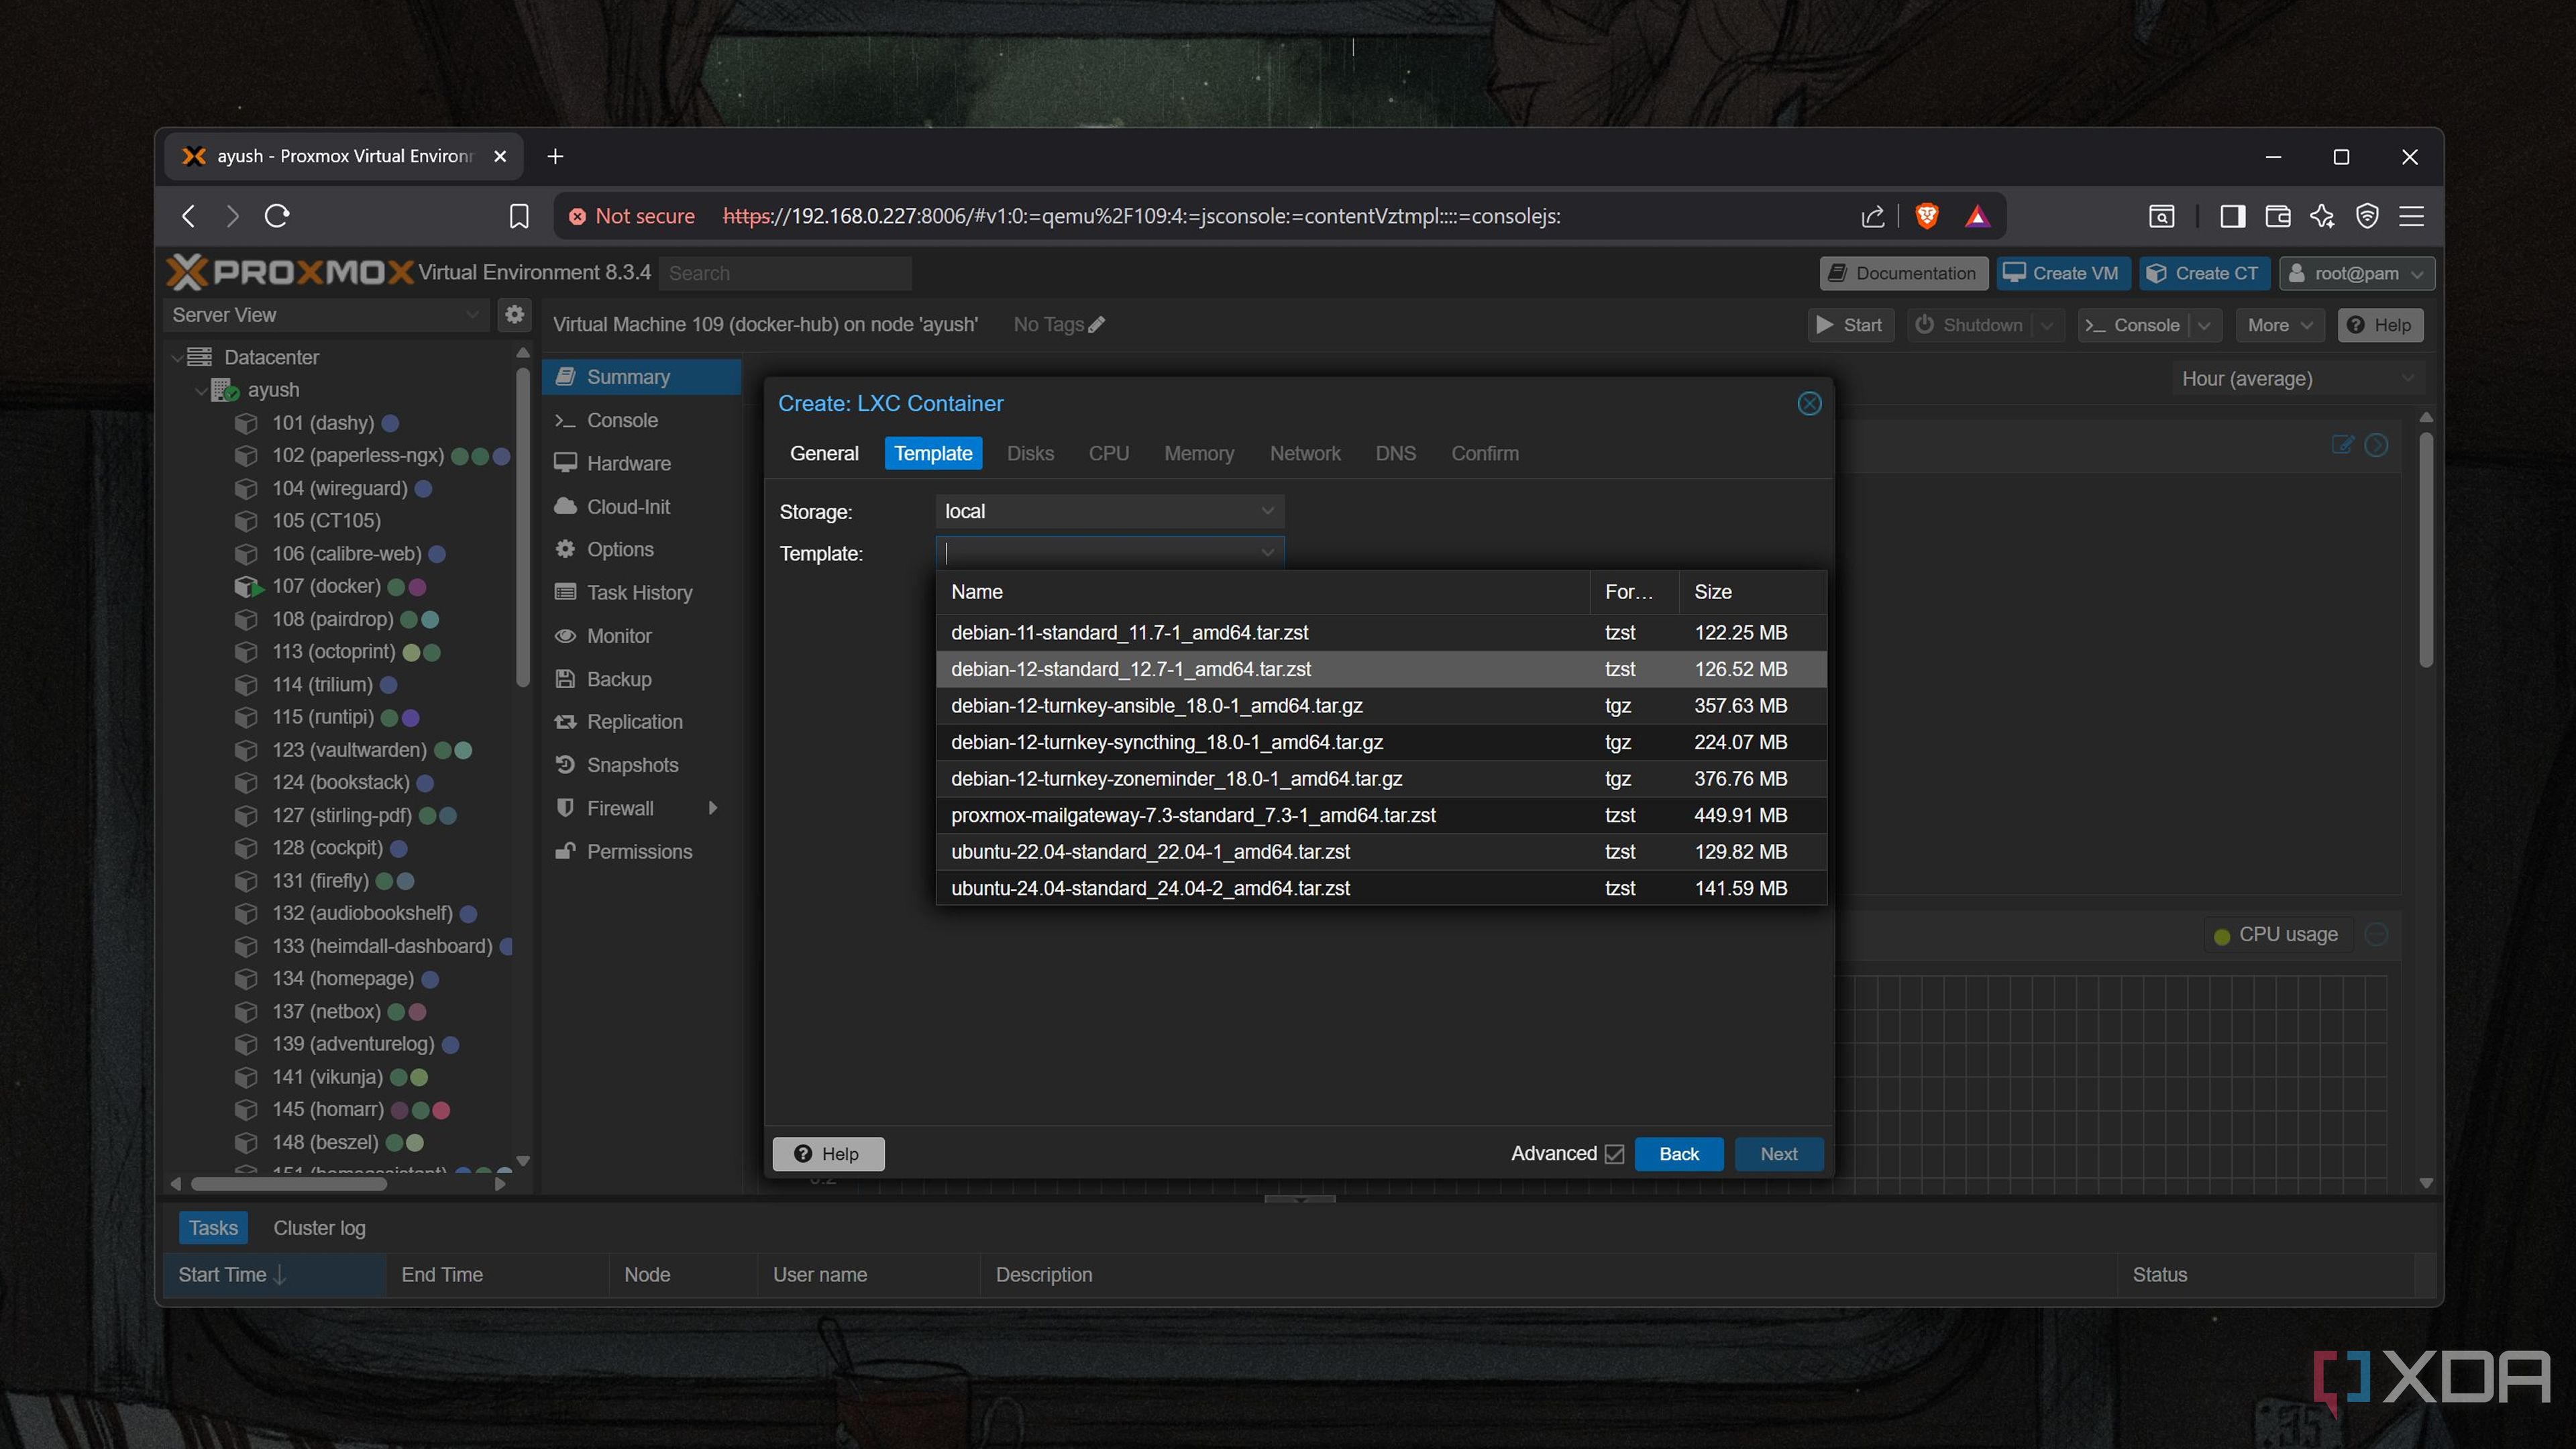Click the Proxmox logo

(290, 272)
